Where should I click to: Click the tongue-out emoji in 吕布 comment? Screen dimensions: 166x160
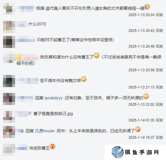tap(138, 129)
